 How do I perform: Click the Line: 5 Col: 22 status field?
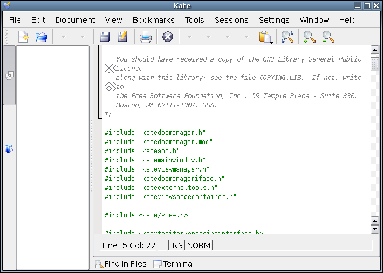[x=128, y=245]
